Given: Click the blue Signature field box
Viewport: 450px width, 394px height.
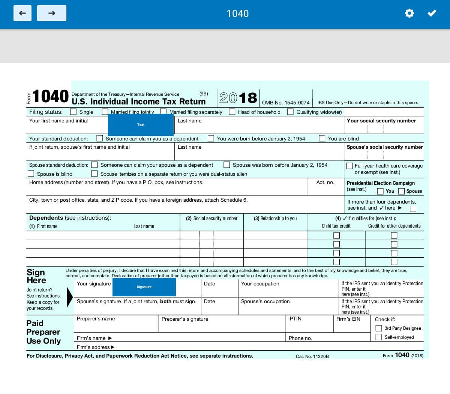Looking at the screenshot, I should (144, 287).
